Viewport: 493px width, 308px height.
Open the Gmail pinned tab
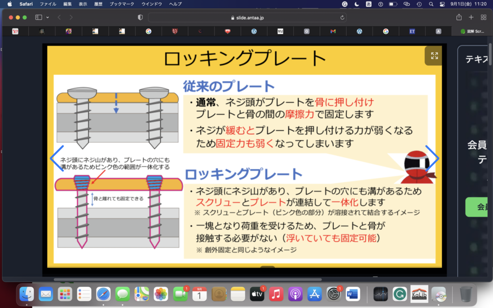pos(333,31)
